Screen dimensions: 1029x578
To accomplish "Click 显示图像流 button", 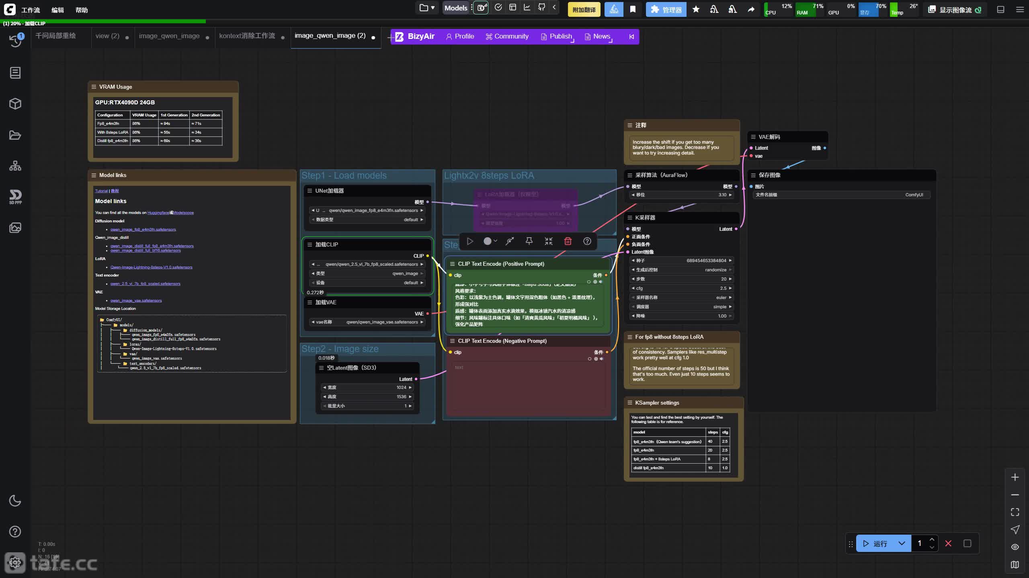I will point(955,10).
